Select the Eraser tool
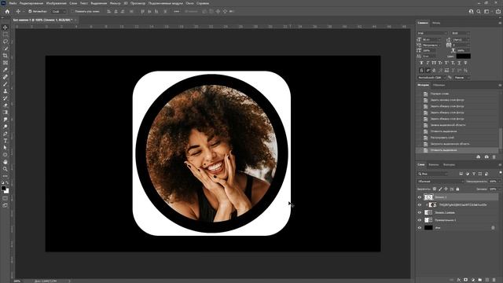503x283 pixels. click(x=6, y=105)
